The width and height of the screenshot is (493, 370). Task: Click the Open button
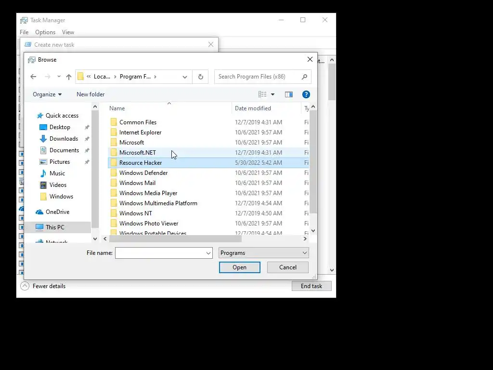coord(240,267)
